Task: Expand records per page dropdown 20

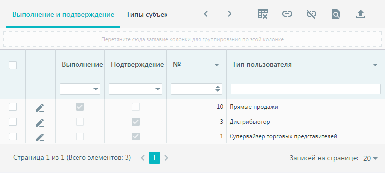Action: coord(370,158)
